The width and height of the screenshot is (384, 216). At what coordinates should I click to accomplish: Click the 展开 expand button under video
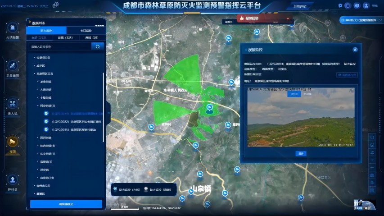click(x=300, y=153)
